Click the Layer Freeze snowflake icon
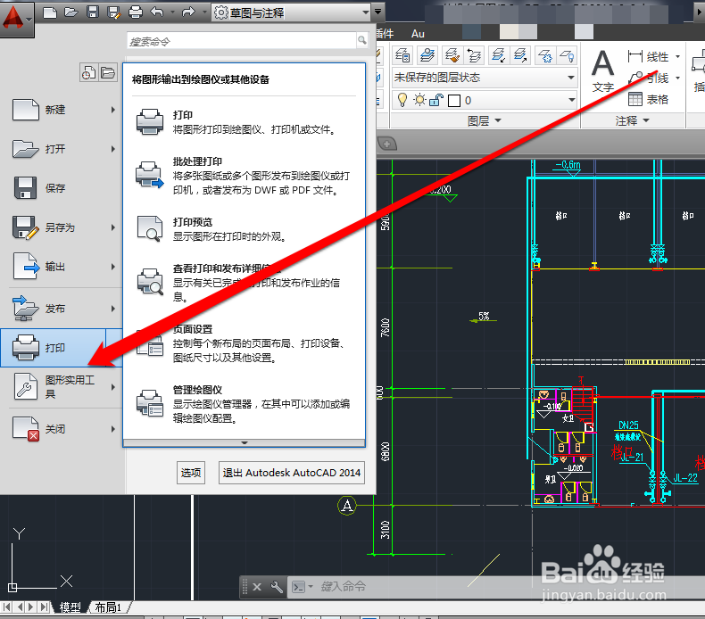This screenshot has height=619, width=705. pos(545,55)
